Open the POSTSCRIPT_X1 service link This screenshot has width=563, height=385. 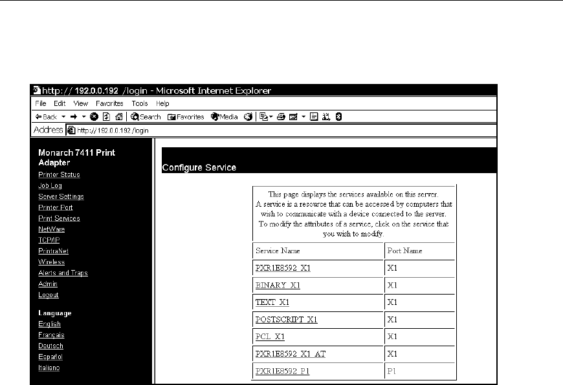[x=286, y=319]
